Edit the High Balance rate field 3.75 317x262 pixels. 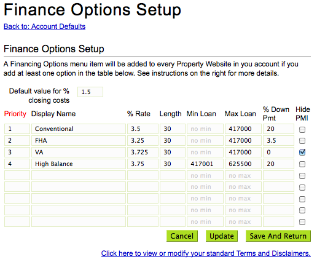click(143, 164)
